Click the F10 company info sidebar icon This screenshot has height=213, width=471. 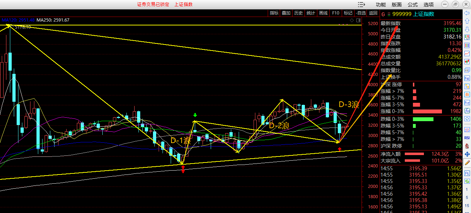pyautogui.click(x=467, y=78)
